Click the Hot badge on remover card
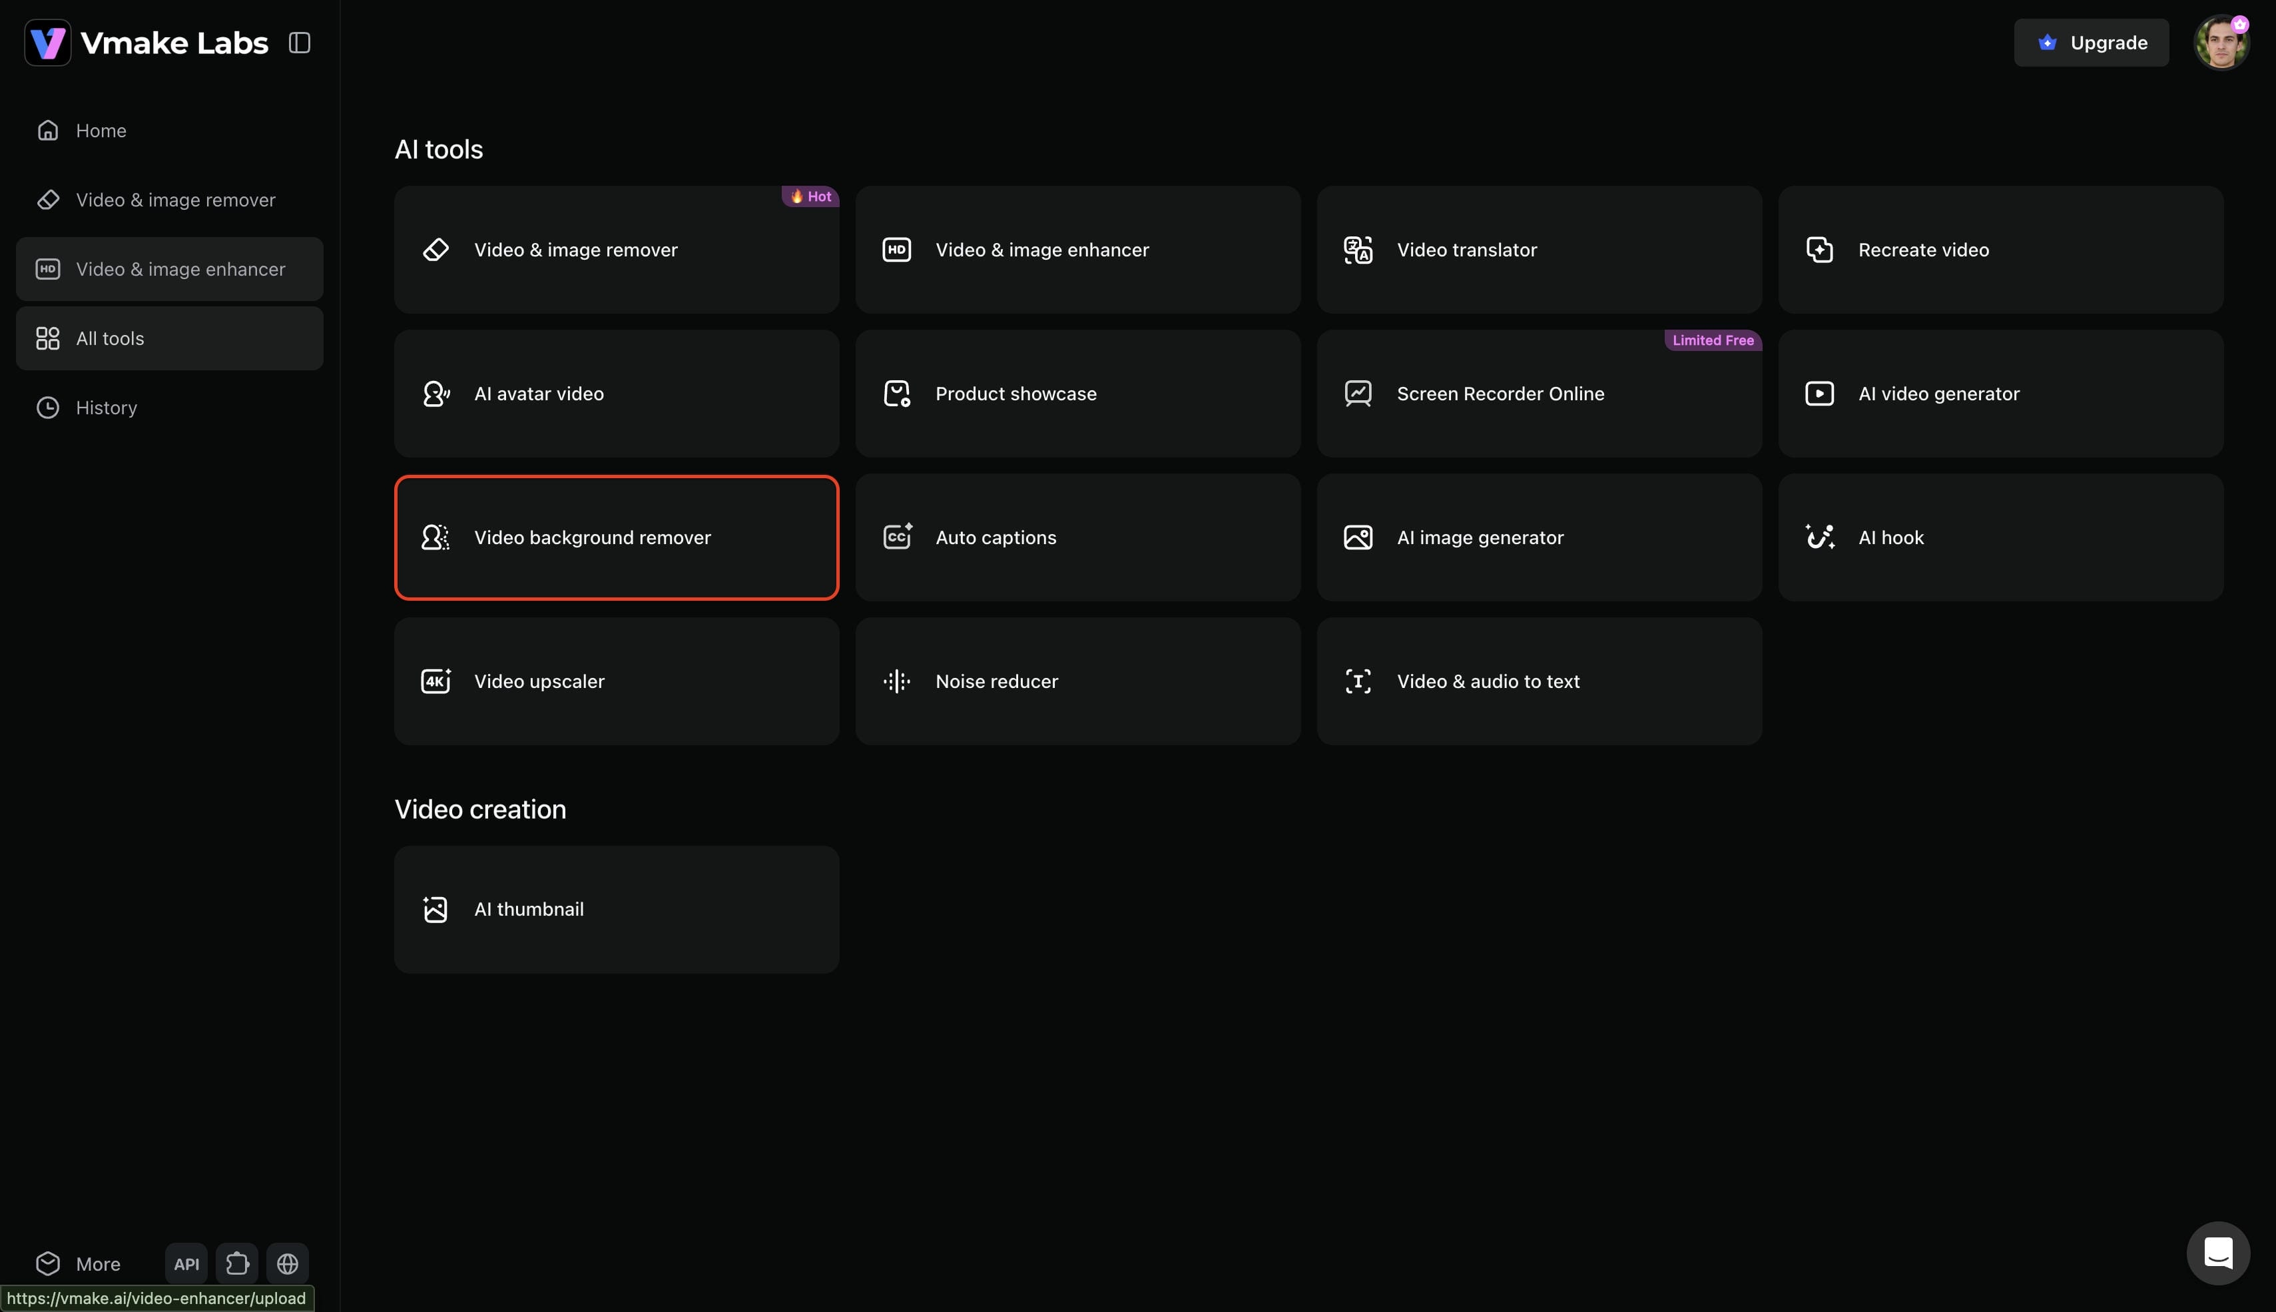Viewport: 2276px width, 1312px height. pos(810,196)
